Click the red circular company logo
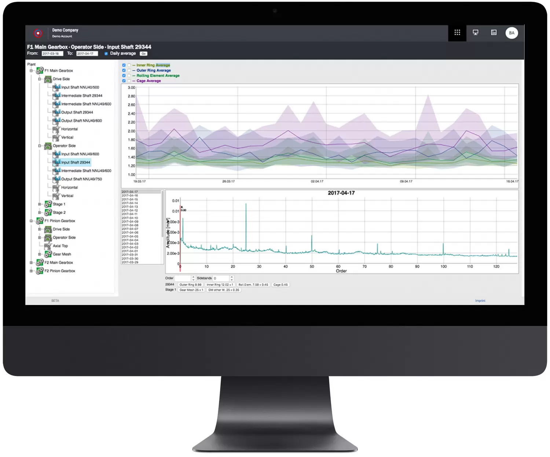550x457 pixels. pos(38,33)
